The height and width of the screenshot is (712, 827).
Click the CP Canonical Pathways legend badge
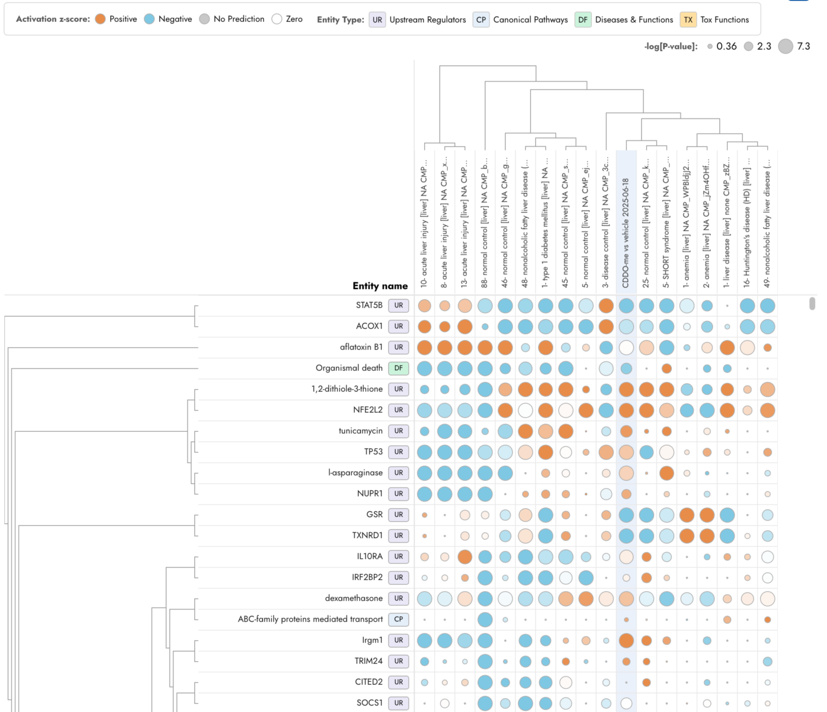pos(481,20)
